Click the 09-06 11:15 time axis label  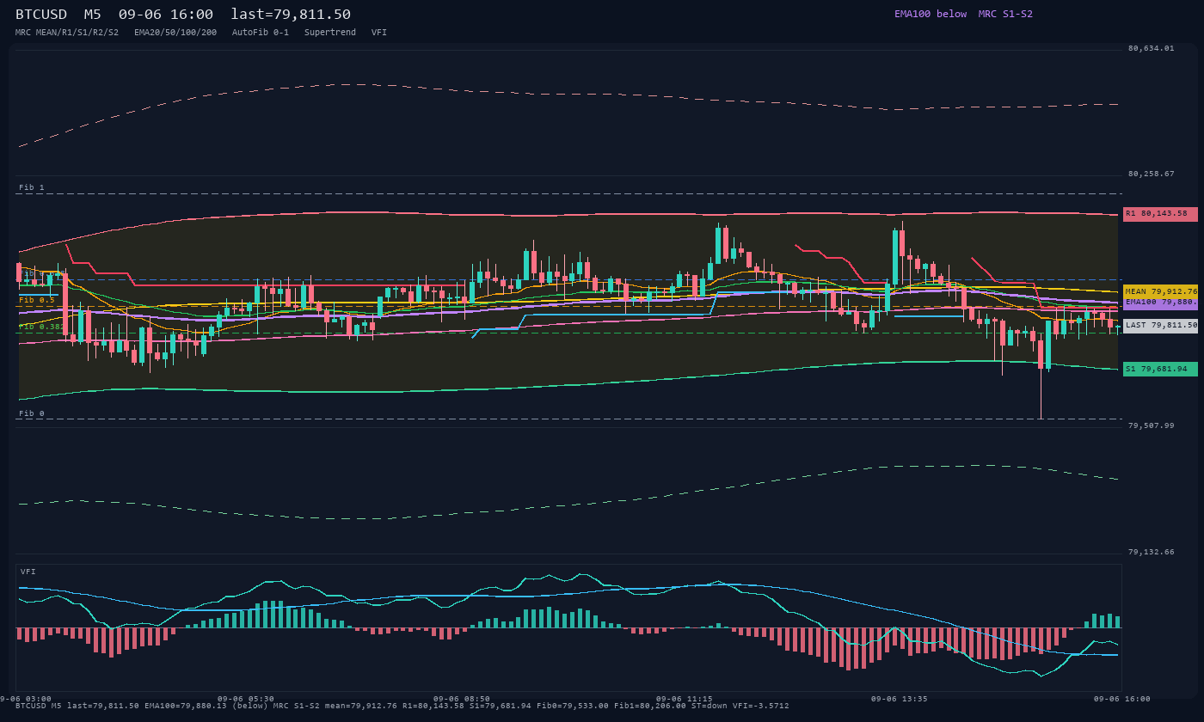(x=684, y=699)
